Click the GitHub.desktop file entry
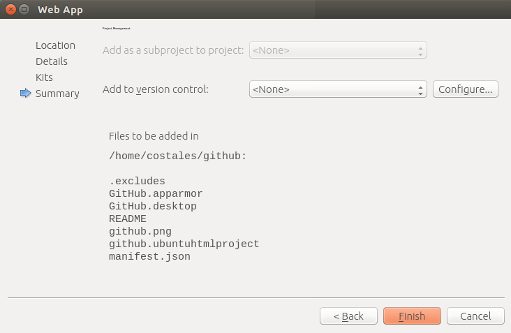Screen dimensions: 511x333 coord(152,207)
